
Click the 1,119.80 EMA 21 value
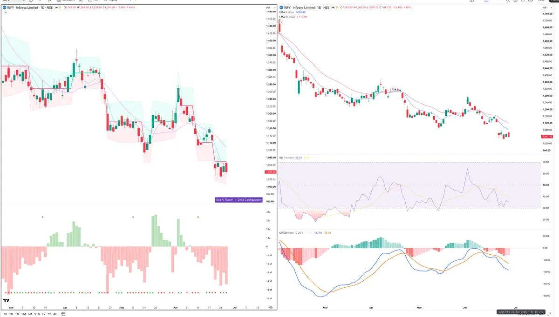click(x=302, y=17)
